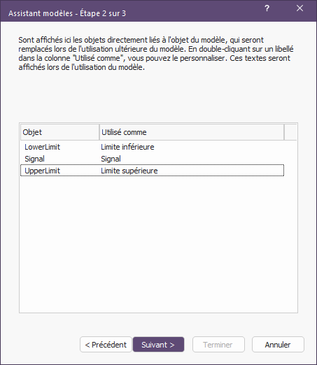Viewport: 317px width, 365px height.
Task: Click the Limite inférieure label
Action: [x=127, y=147]
